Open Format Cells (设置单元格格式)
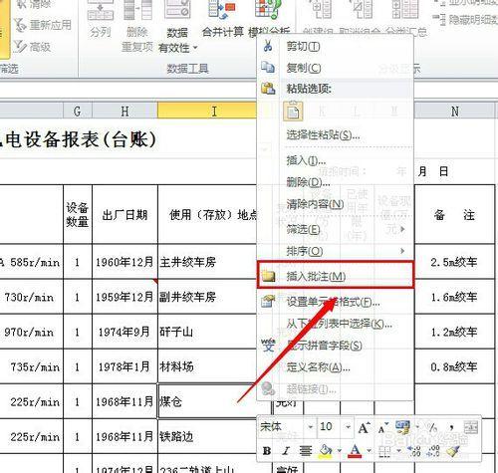This screenshot has width=498, height=473. 336,302
